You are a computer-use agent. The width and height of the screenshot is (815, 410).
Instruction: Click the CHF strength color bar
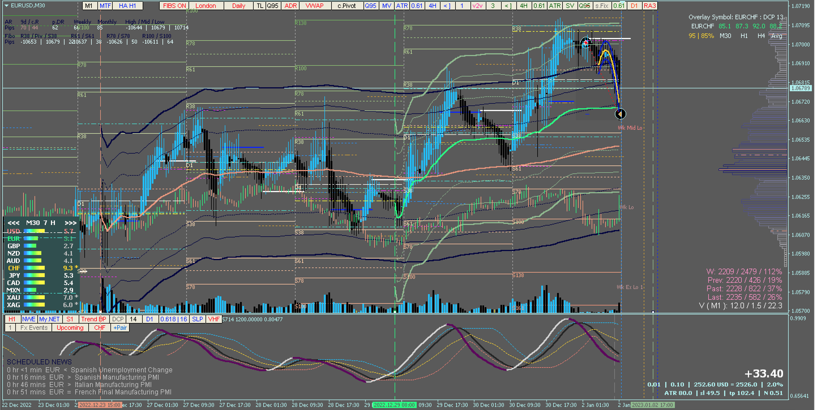point(34,268)
